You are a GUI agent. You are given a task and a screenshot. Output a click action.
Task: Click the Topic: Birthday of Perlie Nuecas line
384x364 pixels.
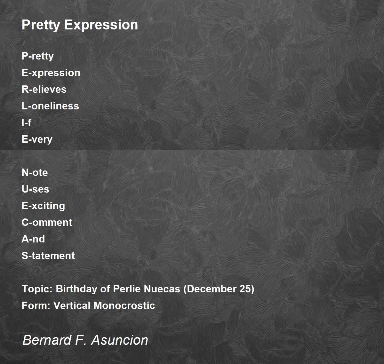(138, 289)
